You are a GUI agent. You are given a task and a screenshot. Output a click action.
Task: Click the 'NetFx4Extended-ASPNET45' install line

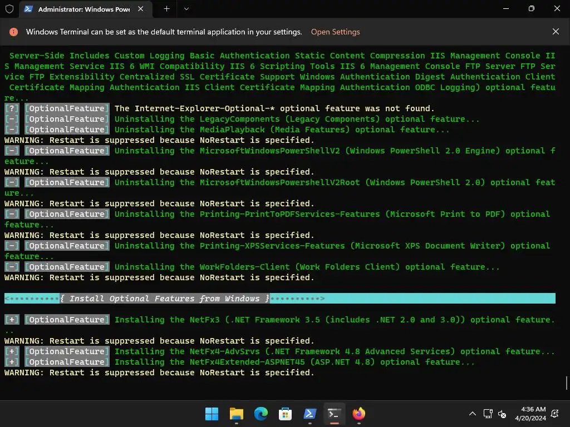point(239,362)
